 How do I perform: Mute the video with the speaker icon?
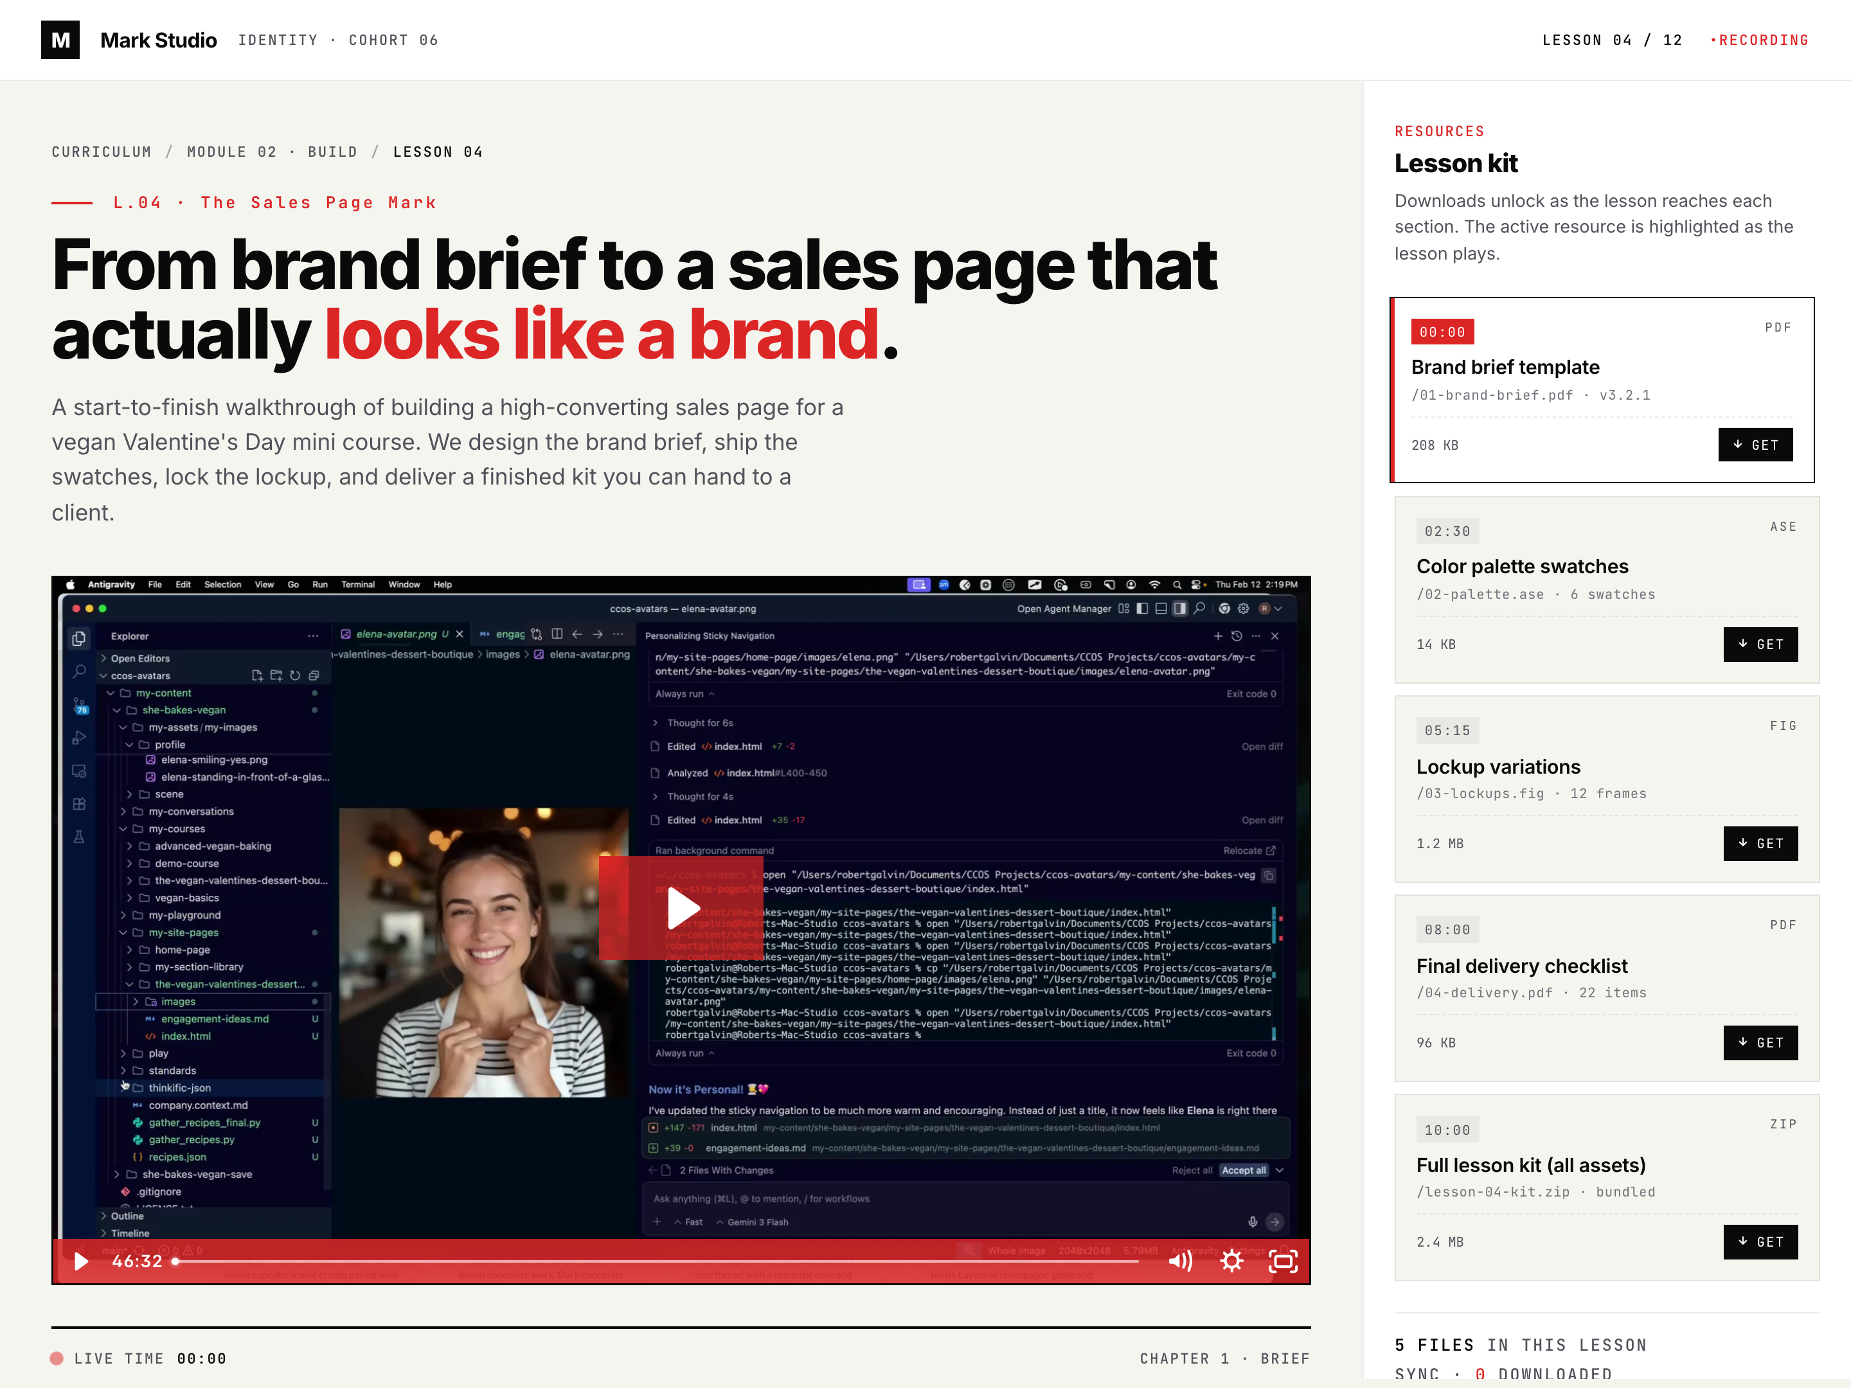click(1180, 1261)
